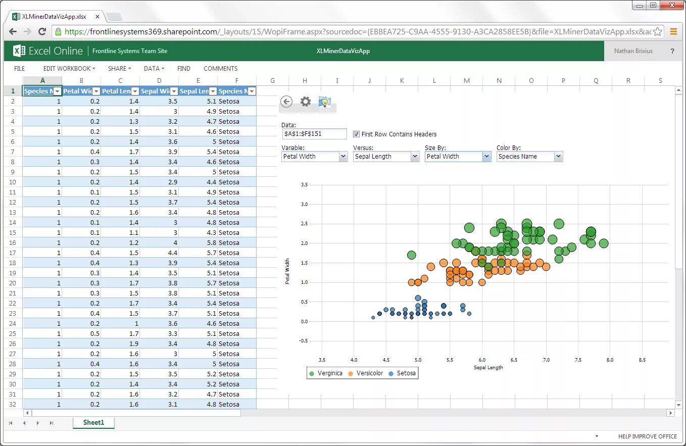Click the lightbulb insights icon in the task pane
The height and width of the screenshot is (446, 686).
point(324,102)
